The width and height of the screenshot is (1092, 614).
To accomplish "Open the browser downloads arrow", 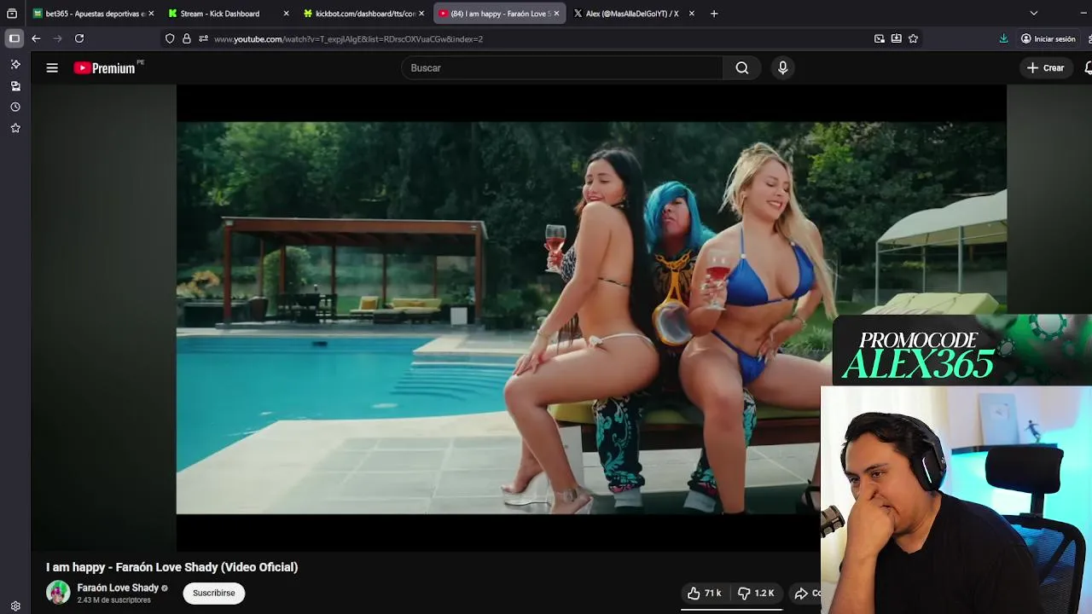I will [x=1003, y=38].
